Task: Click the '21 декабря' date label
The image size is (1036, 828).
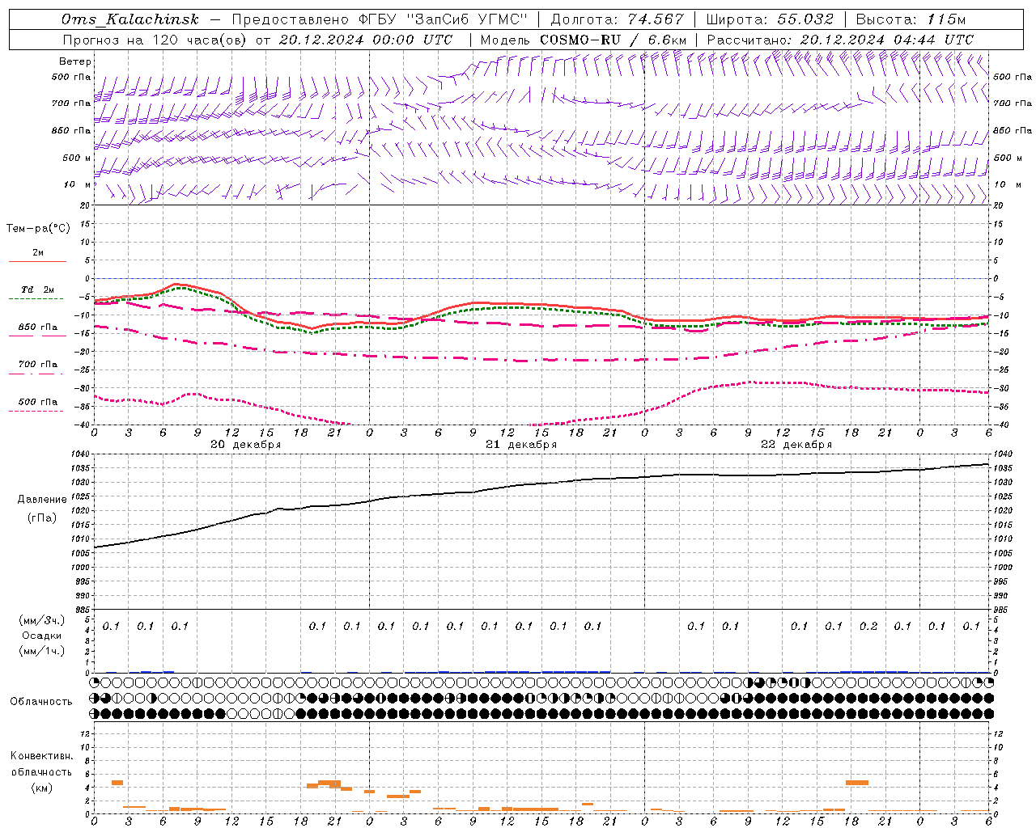Action: (521, 445)
